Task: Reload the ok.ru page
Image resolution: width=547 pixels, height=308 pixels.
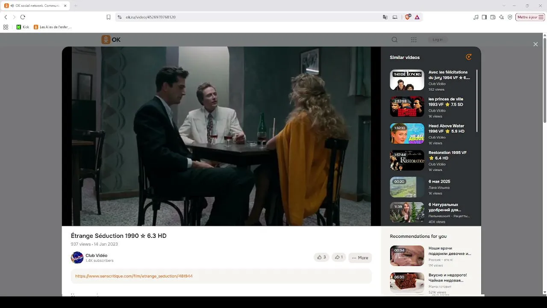Action: coord(23,17)
